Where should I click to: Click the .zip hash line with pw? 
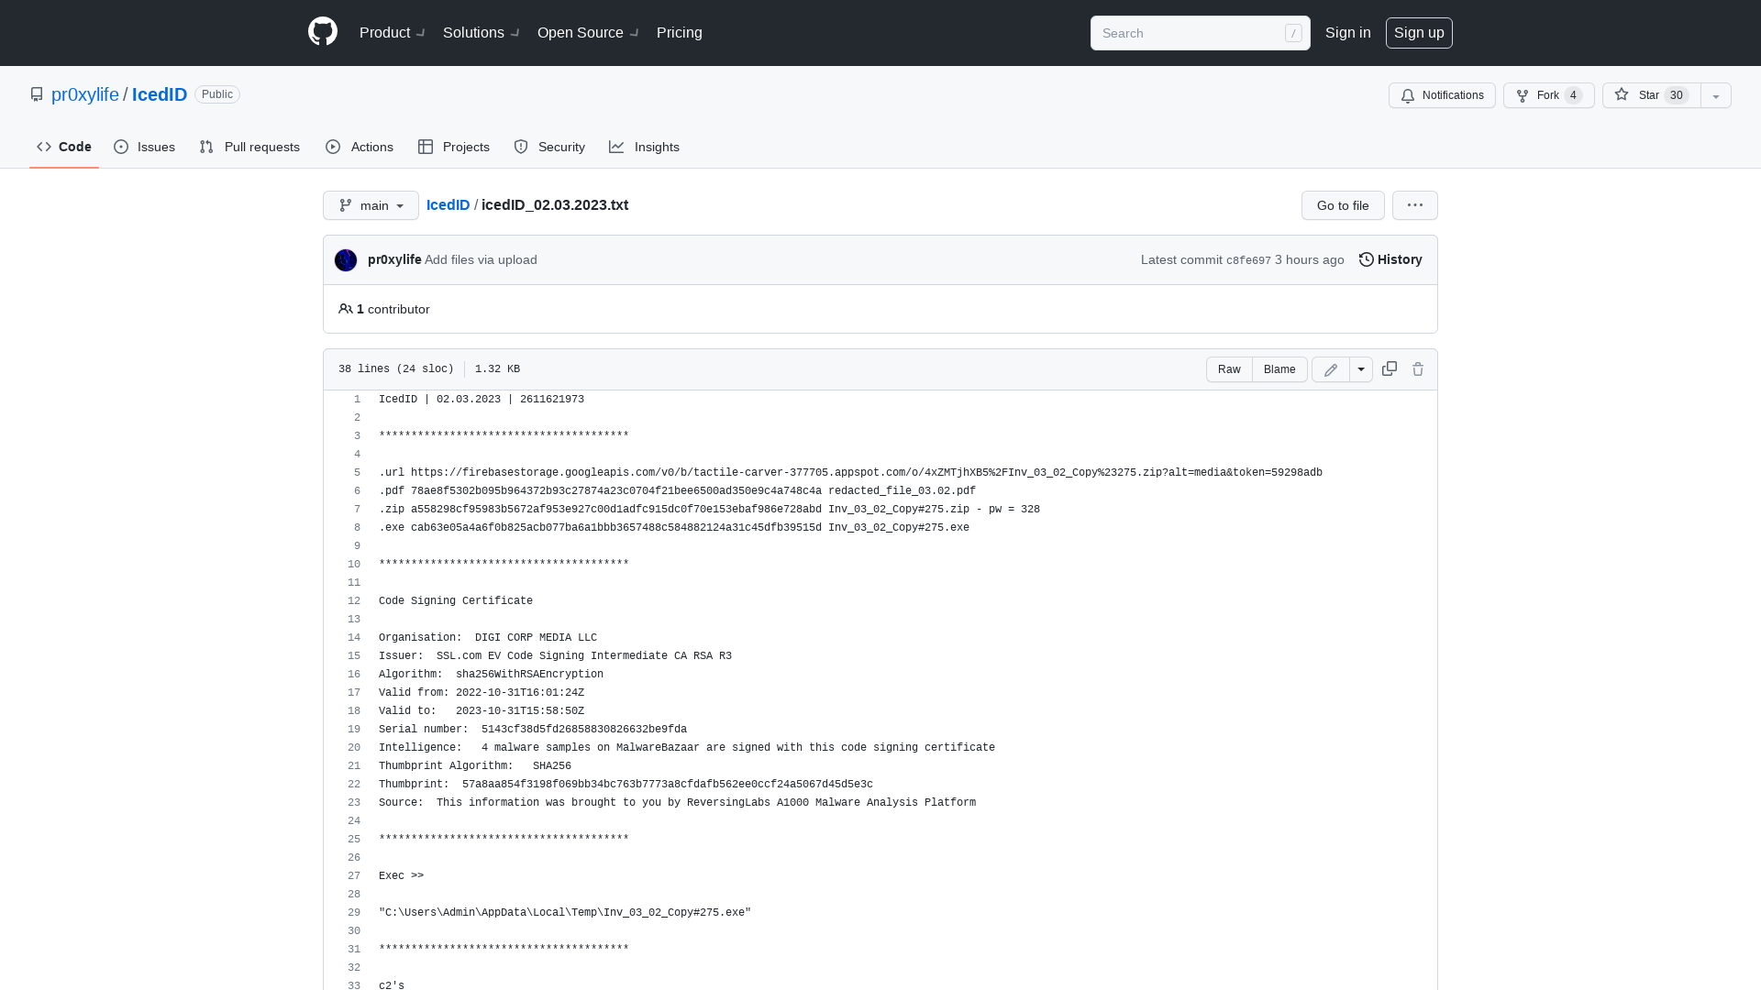[709, 510]
